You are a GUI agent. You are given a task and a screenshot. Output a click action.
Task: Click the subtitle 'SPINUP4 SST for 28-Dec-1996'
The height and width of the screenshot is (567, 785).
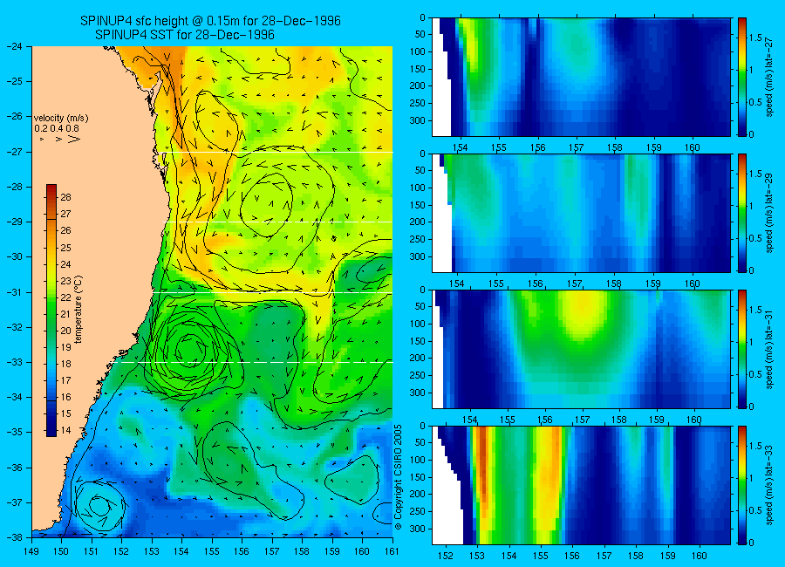point(185,35)
